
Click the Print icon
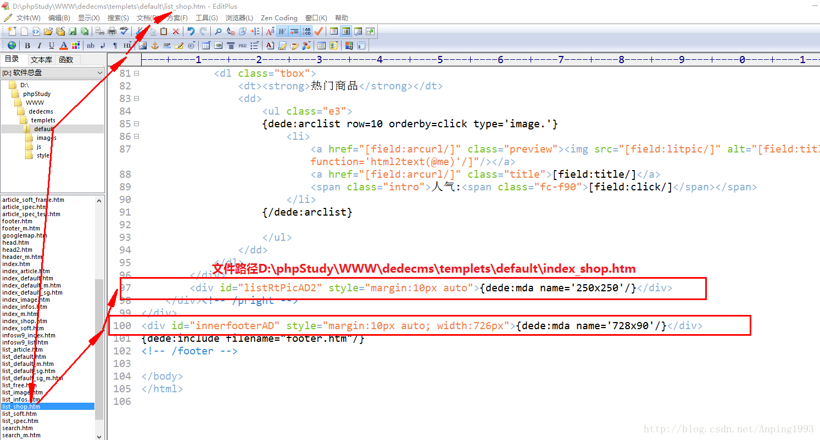[112, 31]
